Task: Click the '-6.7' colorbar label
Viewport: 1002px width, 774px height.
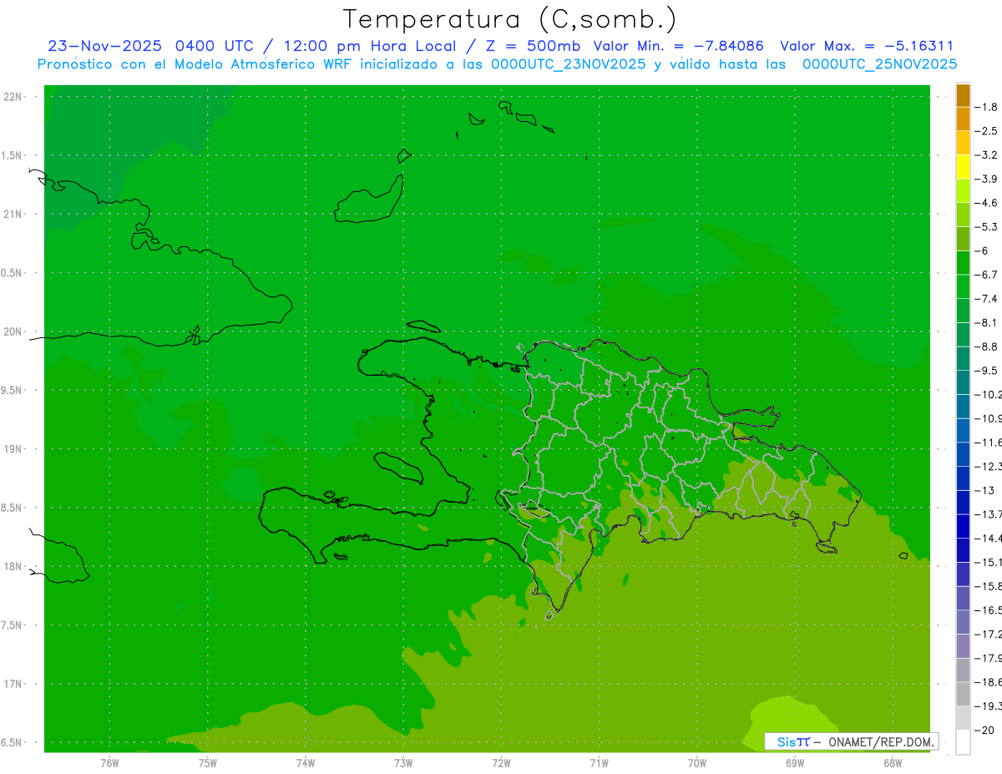Action: pos(986,275)
